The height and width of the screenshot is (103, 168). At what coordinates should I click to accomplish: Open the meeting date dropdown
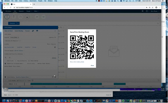(10, 47)
